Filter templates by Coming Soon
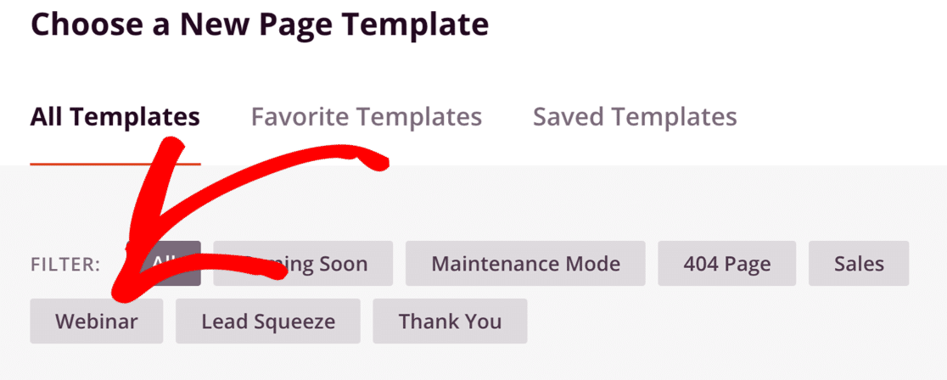 tap(303, 264)
